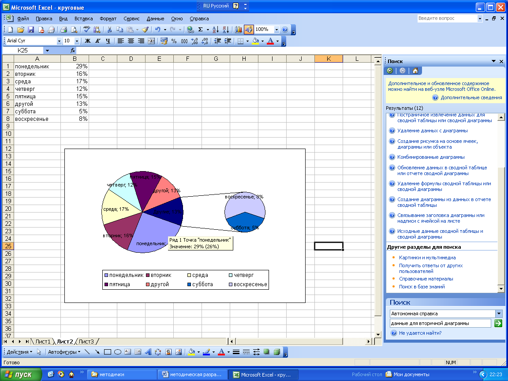Viewport: 508px width, 381px height.
Task: Open the Данные menu
Action: [x=156, y=19]
